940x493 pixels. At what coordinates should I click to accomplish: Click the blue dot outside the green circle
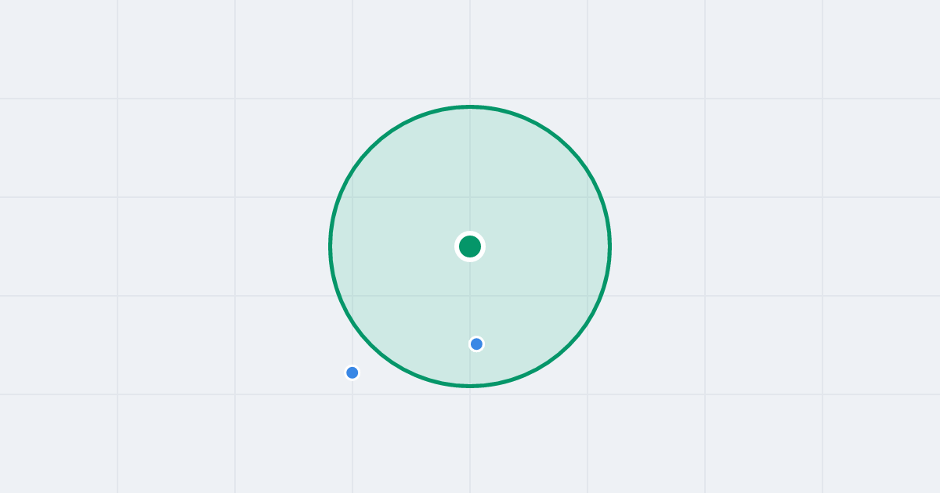pyautogui.click(x=352, y=372)
